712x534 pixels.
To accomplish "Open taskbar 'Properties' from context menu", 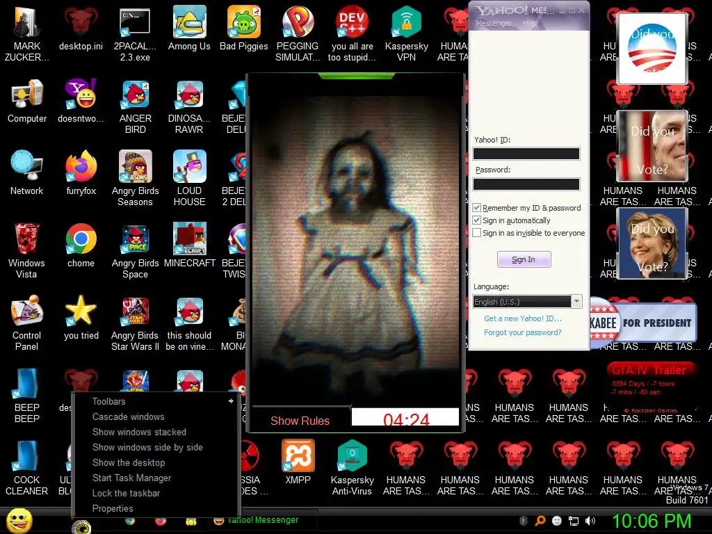I will pyautogui.click(x=156, y=508).
